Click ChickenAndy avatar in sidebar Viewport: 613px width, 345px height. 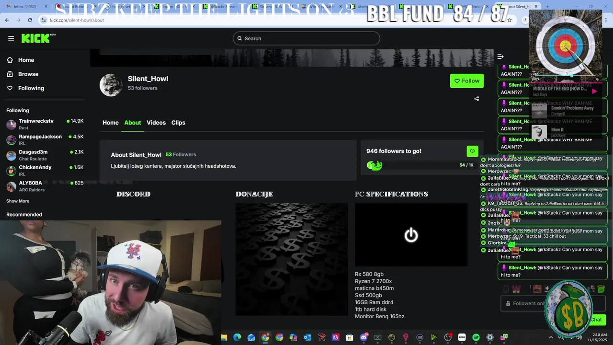click(11, 171)
